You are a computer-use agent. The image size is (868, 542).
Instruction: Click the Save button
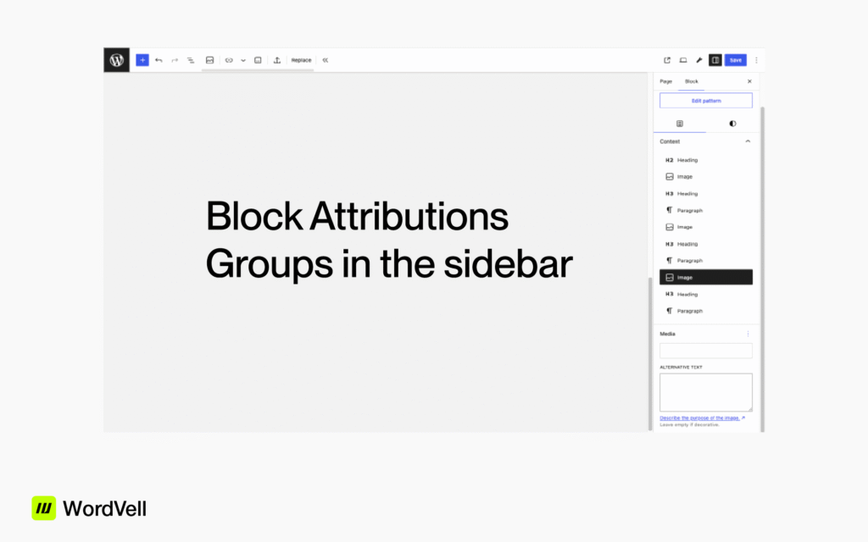[x=734, y=60]
